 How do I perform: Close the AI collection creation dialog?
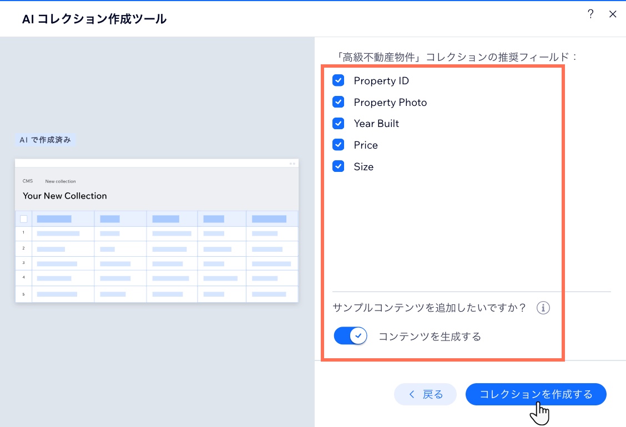coord(613,14)
